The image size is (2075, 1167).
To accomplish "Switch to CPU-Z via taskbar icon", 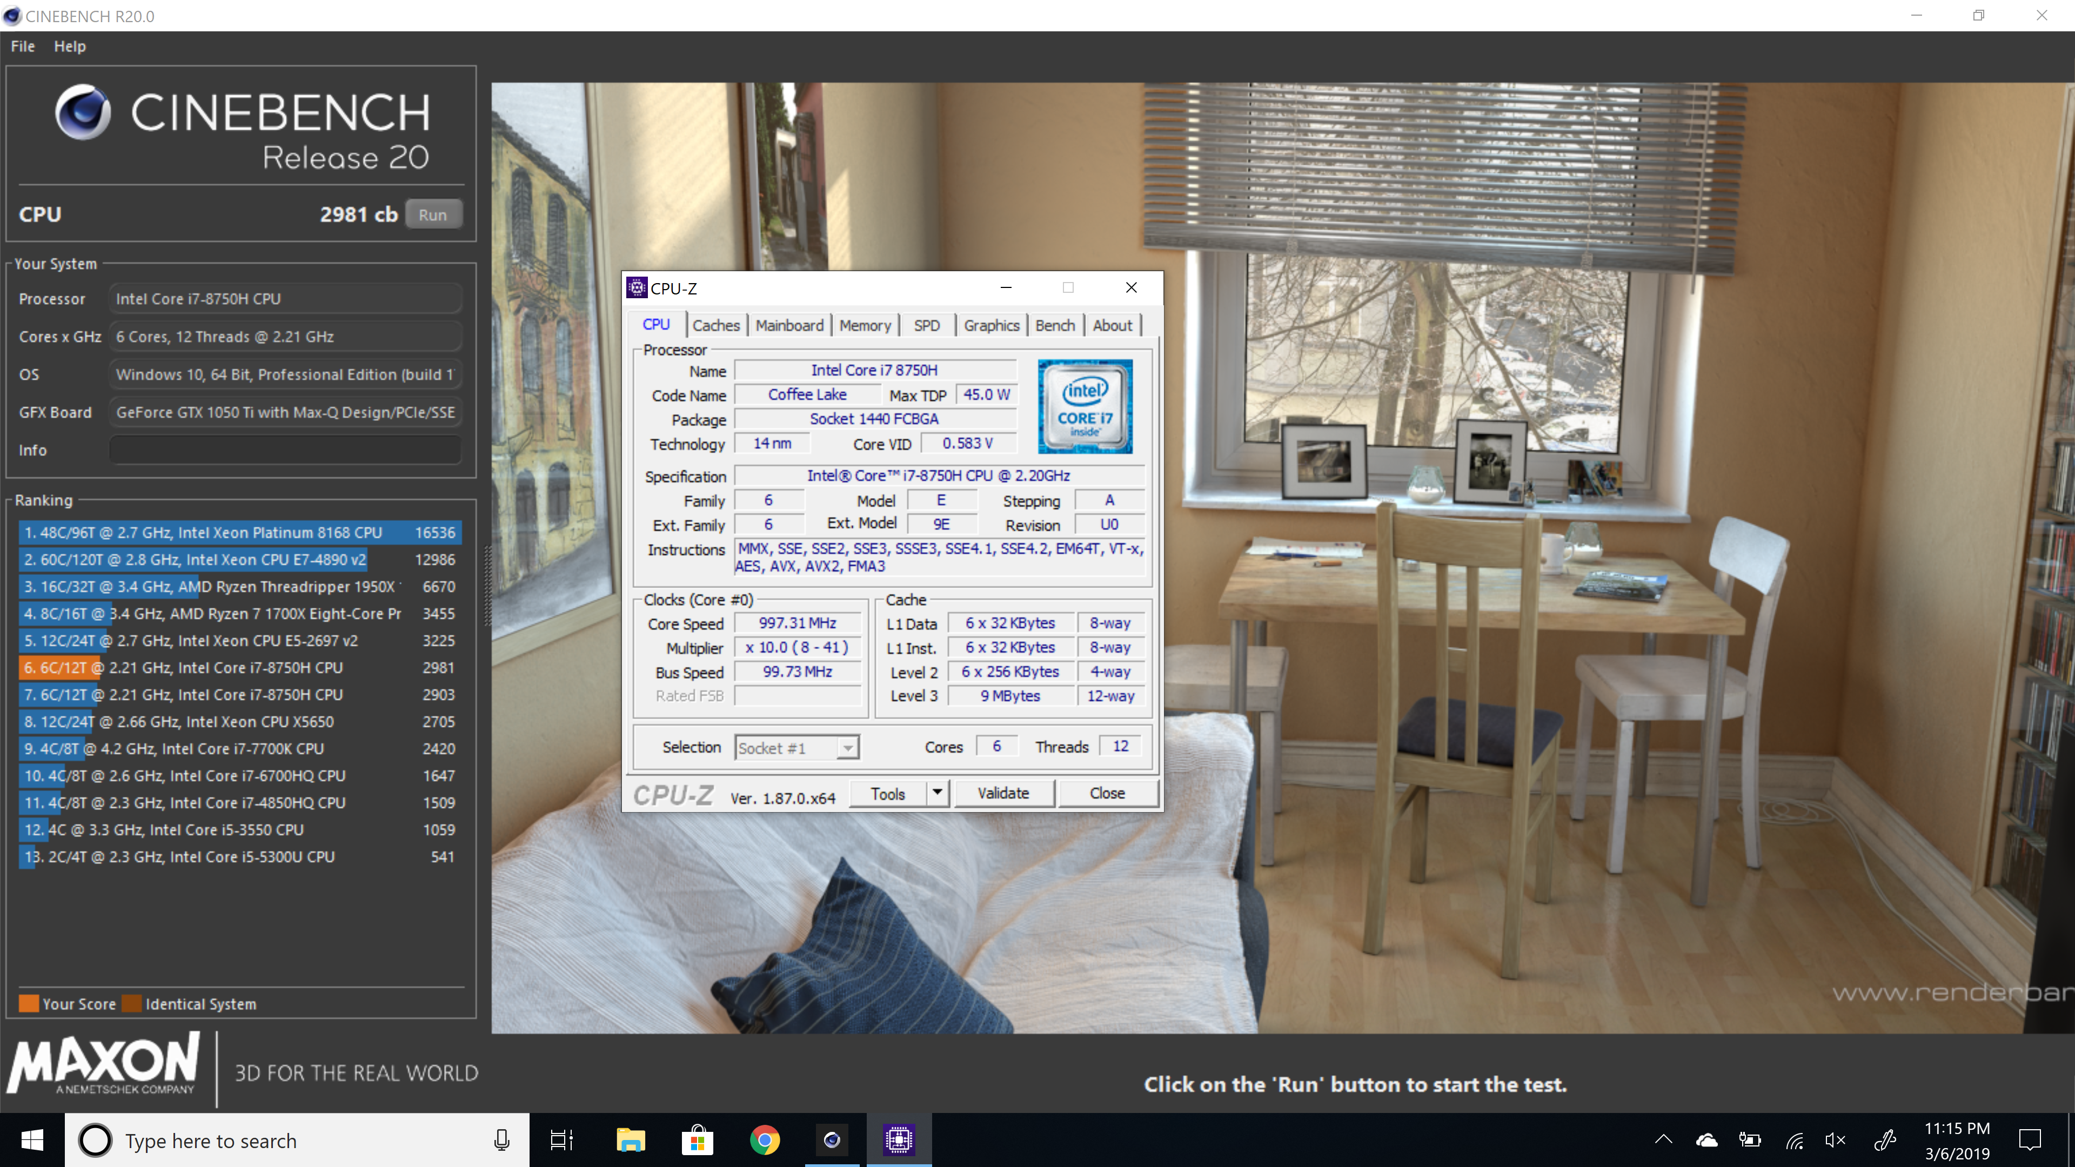I will pos(899,1141).
